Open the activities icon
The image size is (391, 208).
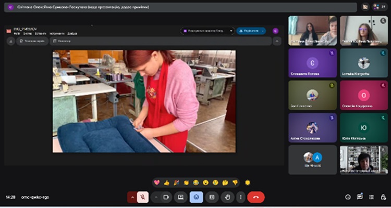[x=371, y=197]
